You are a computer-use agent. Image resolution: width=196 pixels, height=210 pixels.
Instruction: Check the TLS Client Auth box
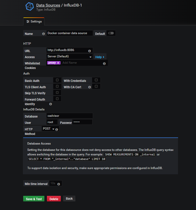click(57, 86)
